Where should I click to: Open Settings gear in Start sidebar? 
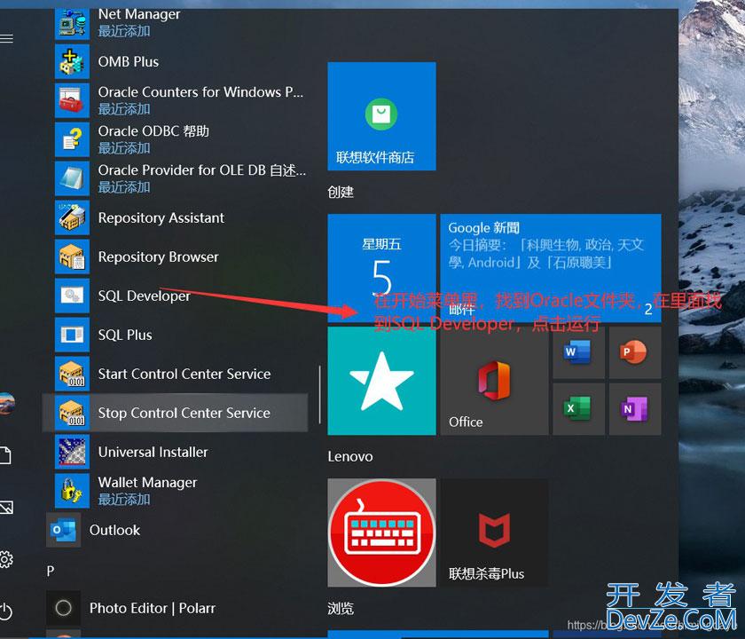(5, 560)
